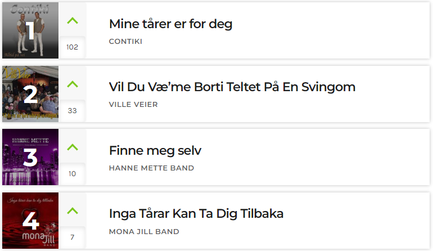This screenshot has width=433, height=251.
Task: Open Ville Veier album cover ranked 2
Action: point(30,94)
